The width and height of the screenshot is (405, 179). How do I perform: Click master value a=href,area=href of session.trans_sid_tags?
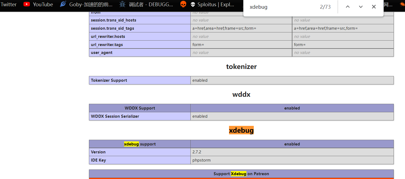point(326,28)
